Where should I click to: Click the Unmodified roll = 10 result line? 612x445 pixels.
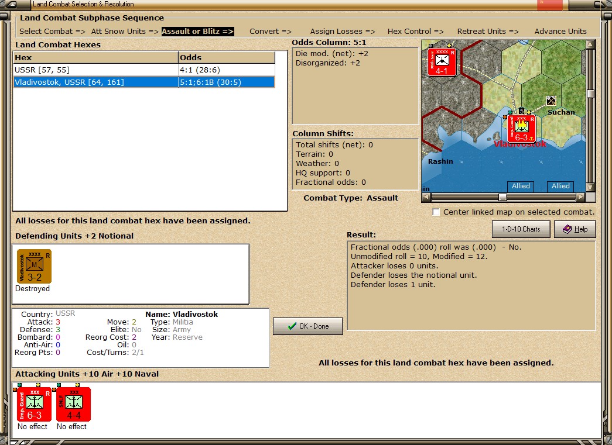(x=419, y=256)
